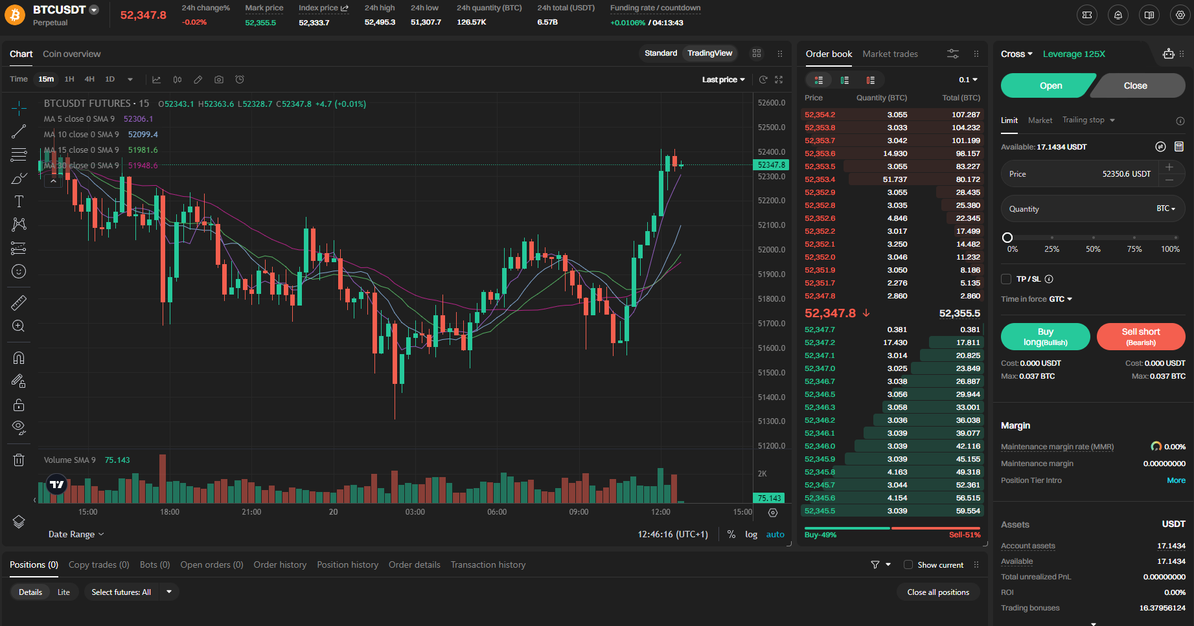Viewport: 1194px width, 626px height.
Task: Open the Transaction history tab
Action: tap(488, 565)
